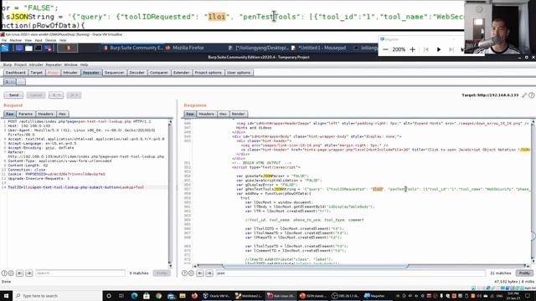Viewport: 536px width, 301px height.
Task: Edit target with the pencil icon
Action: click(524, 95)
